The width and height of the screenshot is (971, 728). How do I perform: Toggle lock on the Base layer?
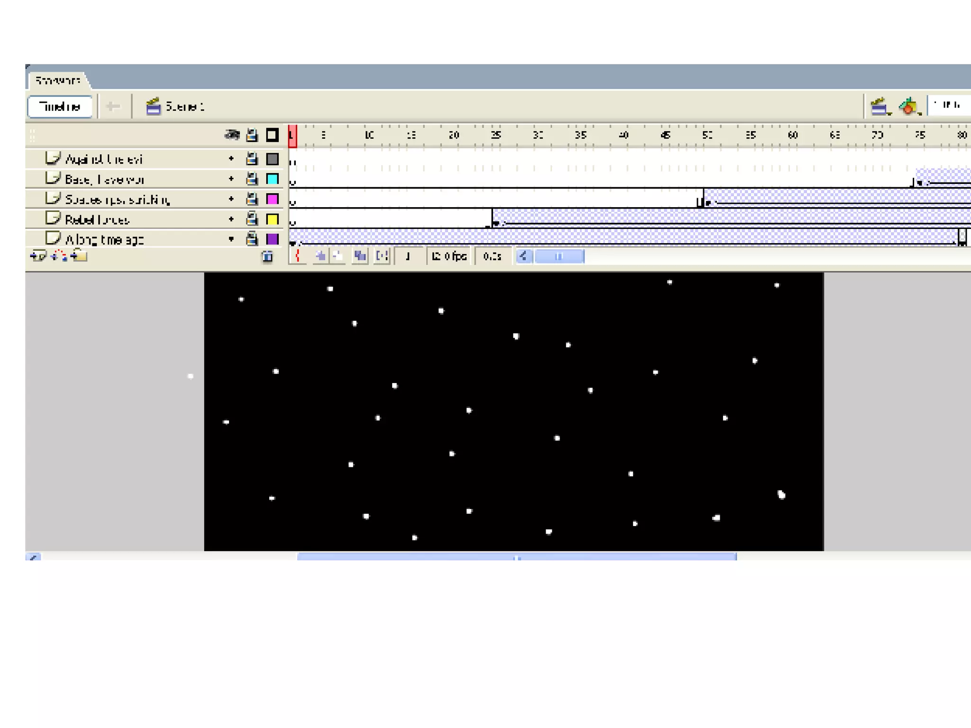252,179
